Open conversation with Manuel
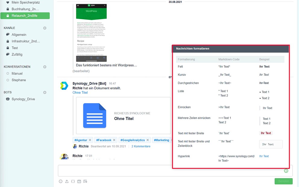This screenshot has height=187, width=299. (x=17, y=74)
